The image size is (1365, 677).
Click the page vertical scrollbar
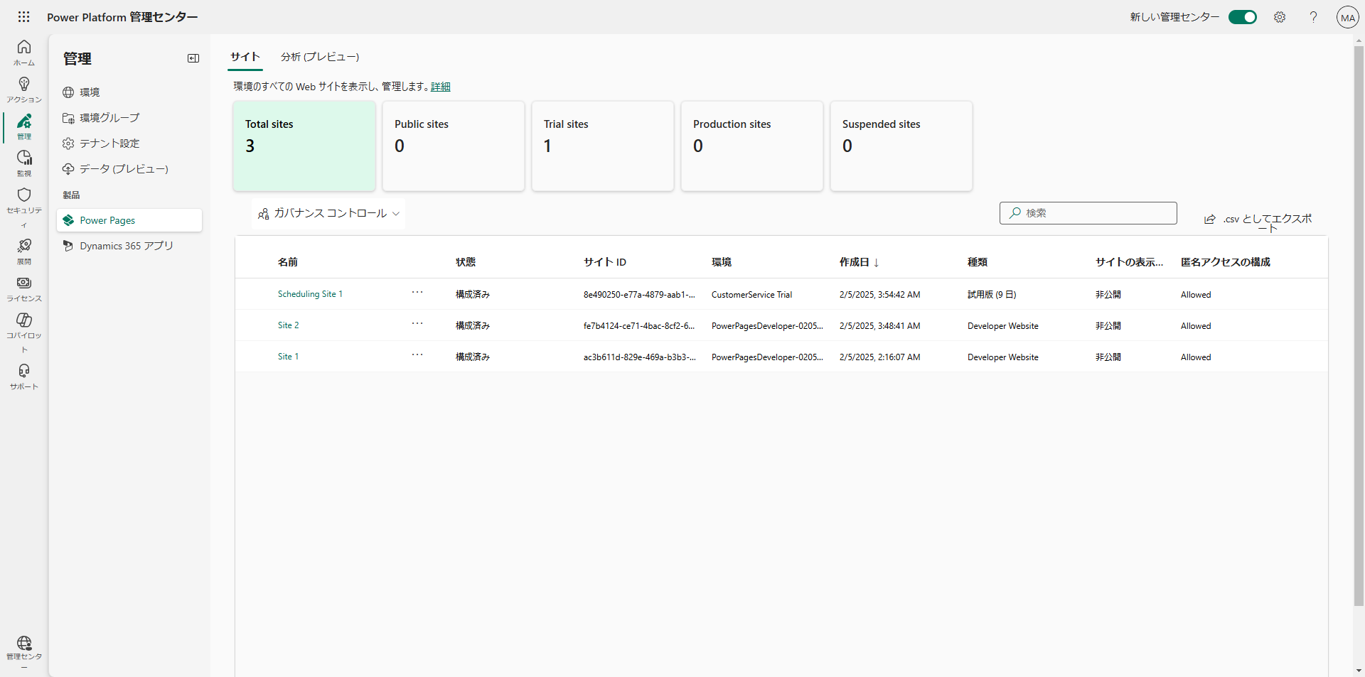click(x=1359, y=327)
